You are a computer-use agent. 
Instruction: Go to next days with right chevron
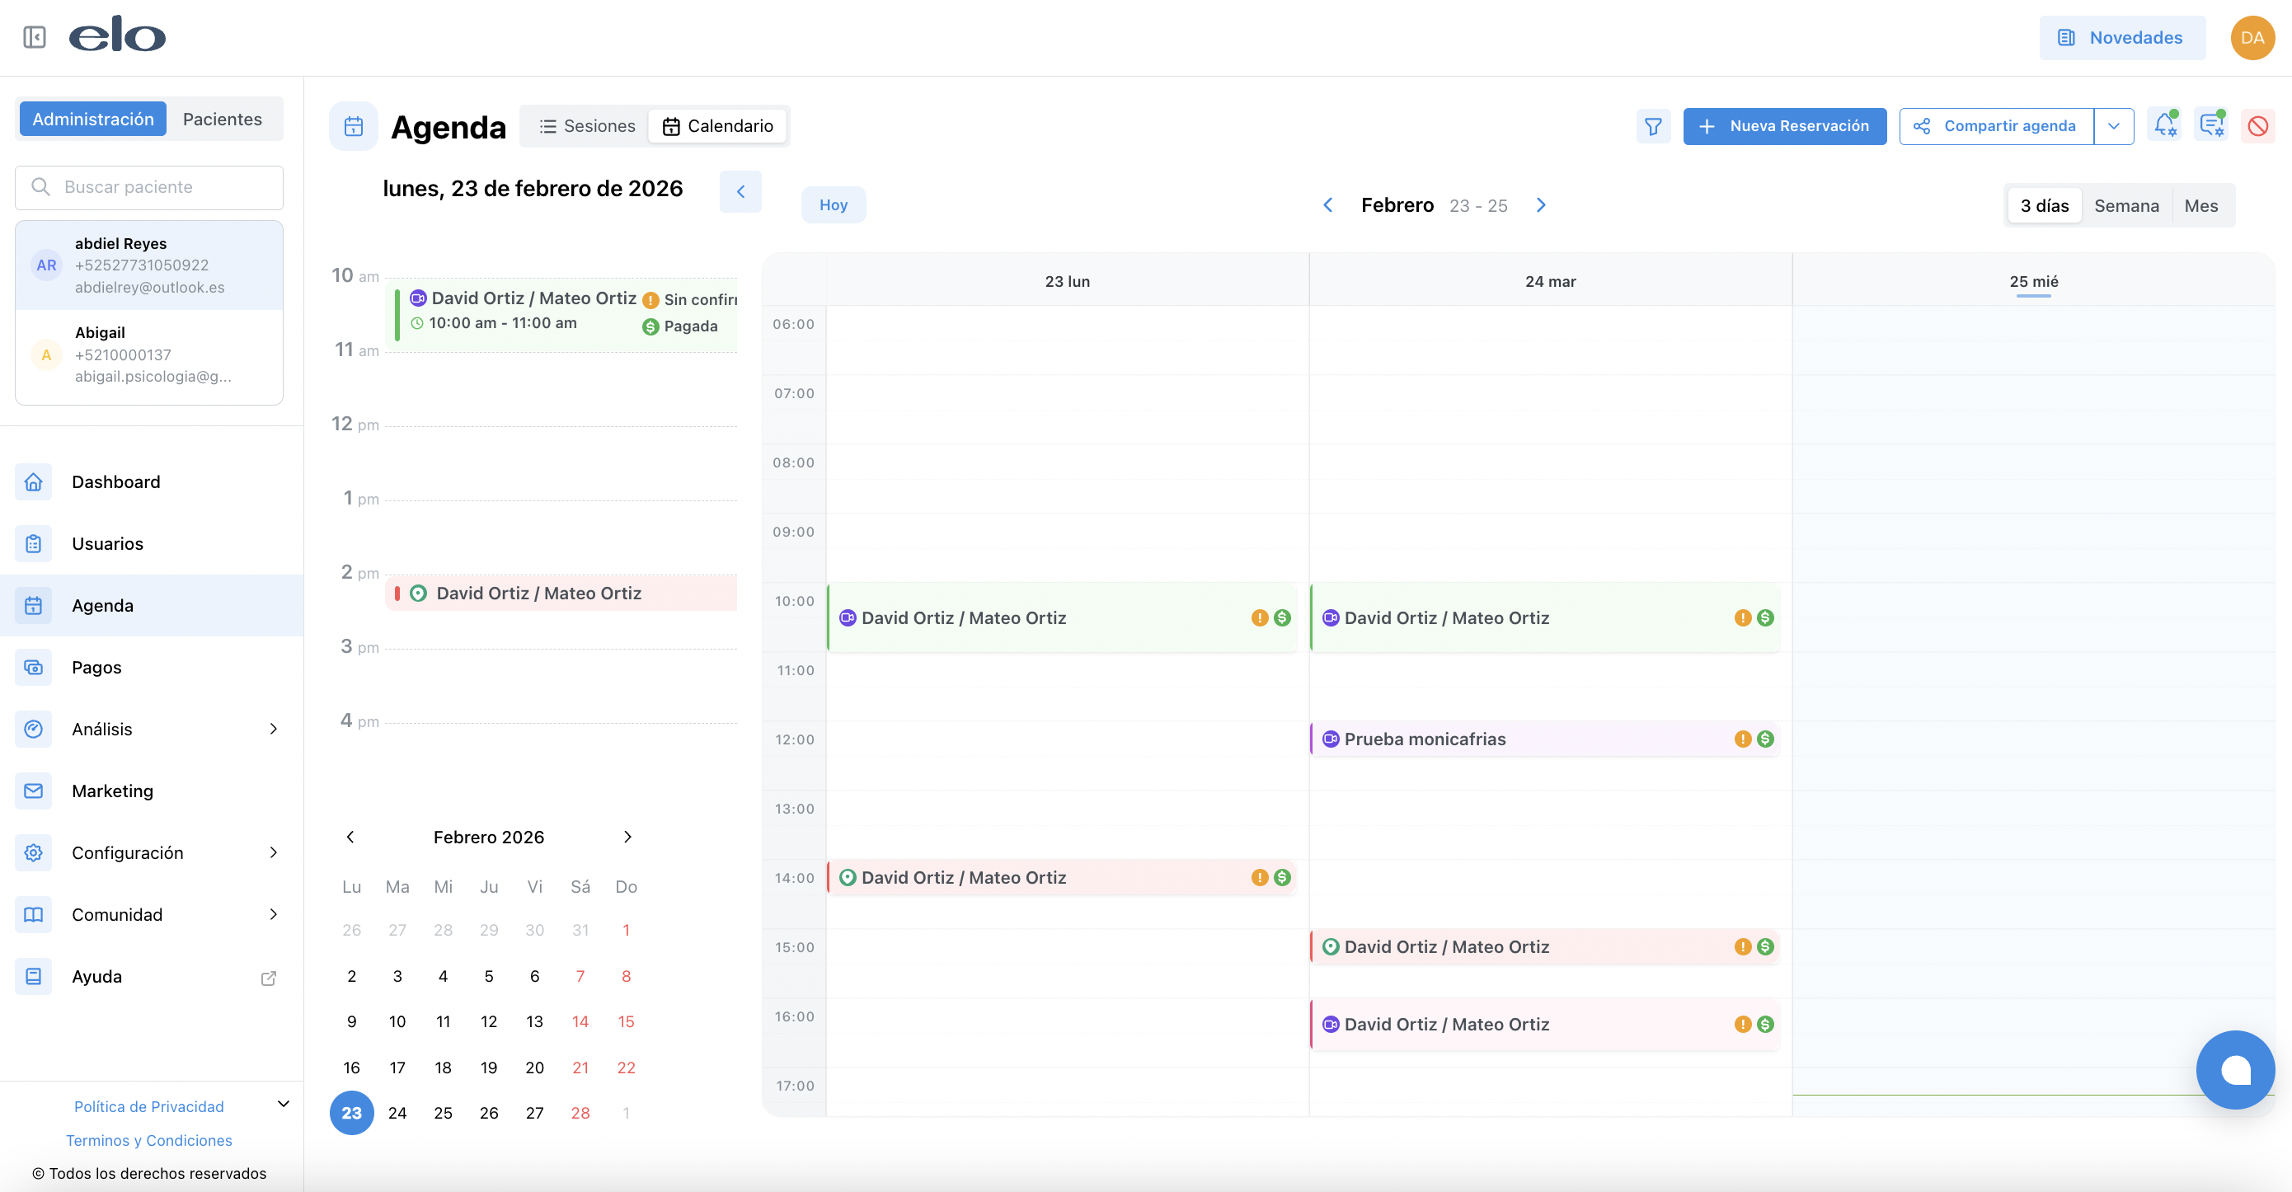coord(1541,205)
